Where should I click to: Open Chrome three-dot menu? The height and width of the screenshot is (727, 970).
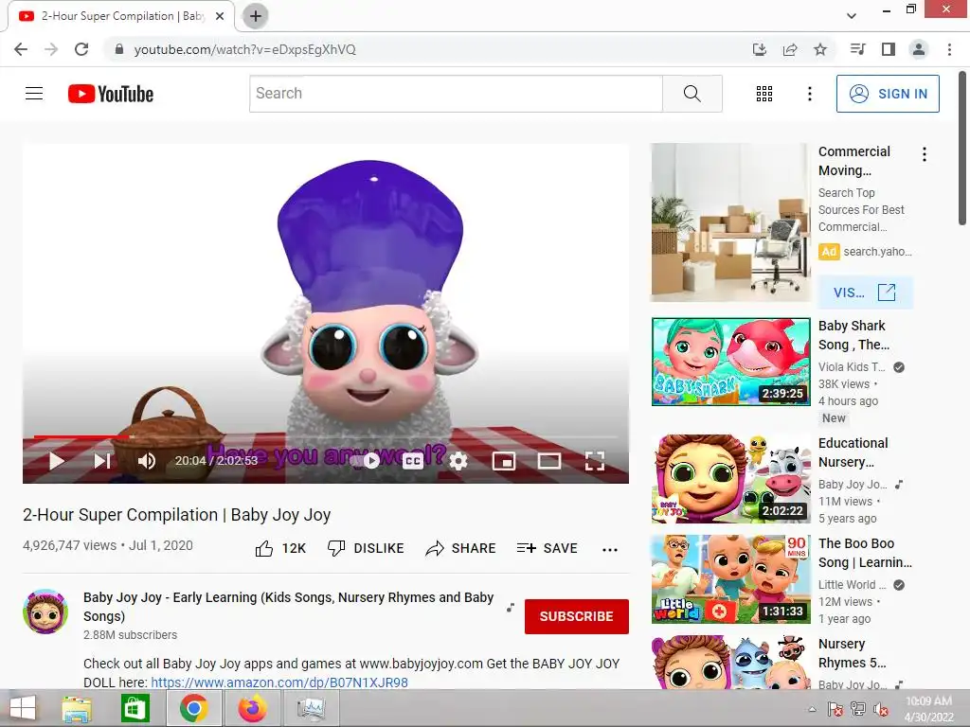(949, 49)
